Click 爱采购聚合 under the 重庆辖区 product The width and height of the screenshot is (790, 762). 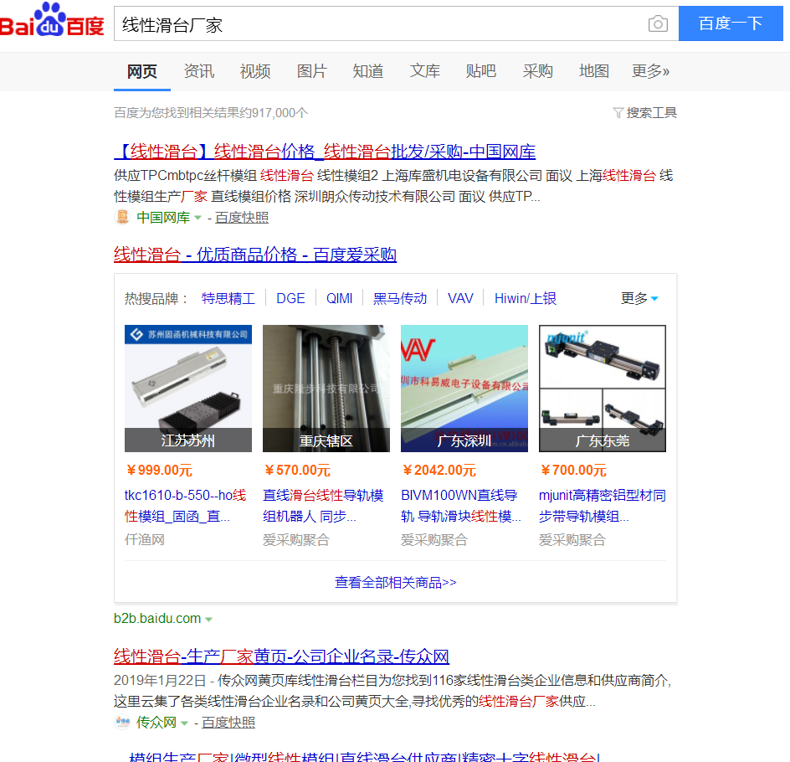[296, 540]
